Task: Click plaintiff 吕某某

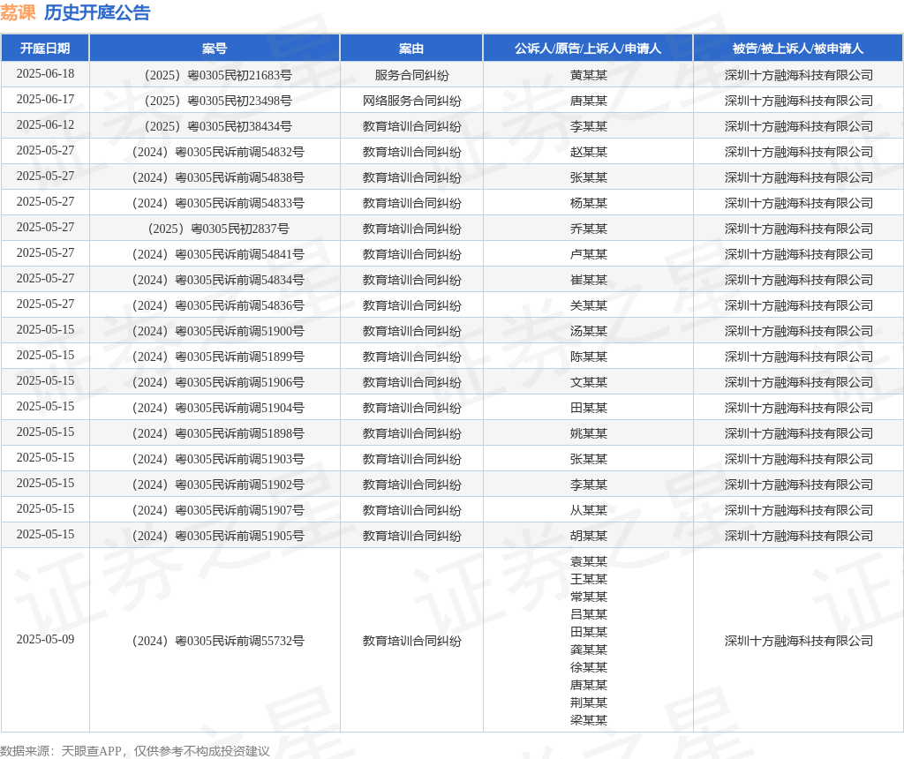Action: click(x=589, y=613)
